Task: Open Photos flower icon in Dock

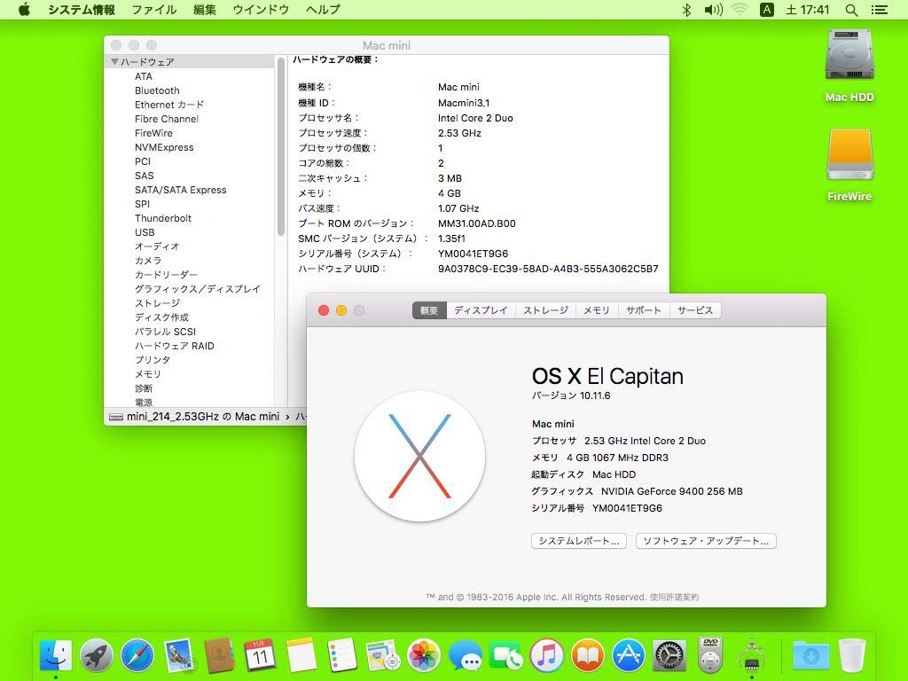Action: (x=423, y=655)
